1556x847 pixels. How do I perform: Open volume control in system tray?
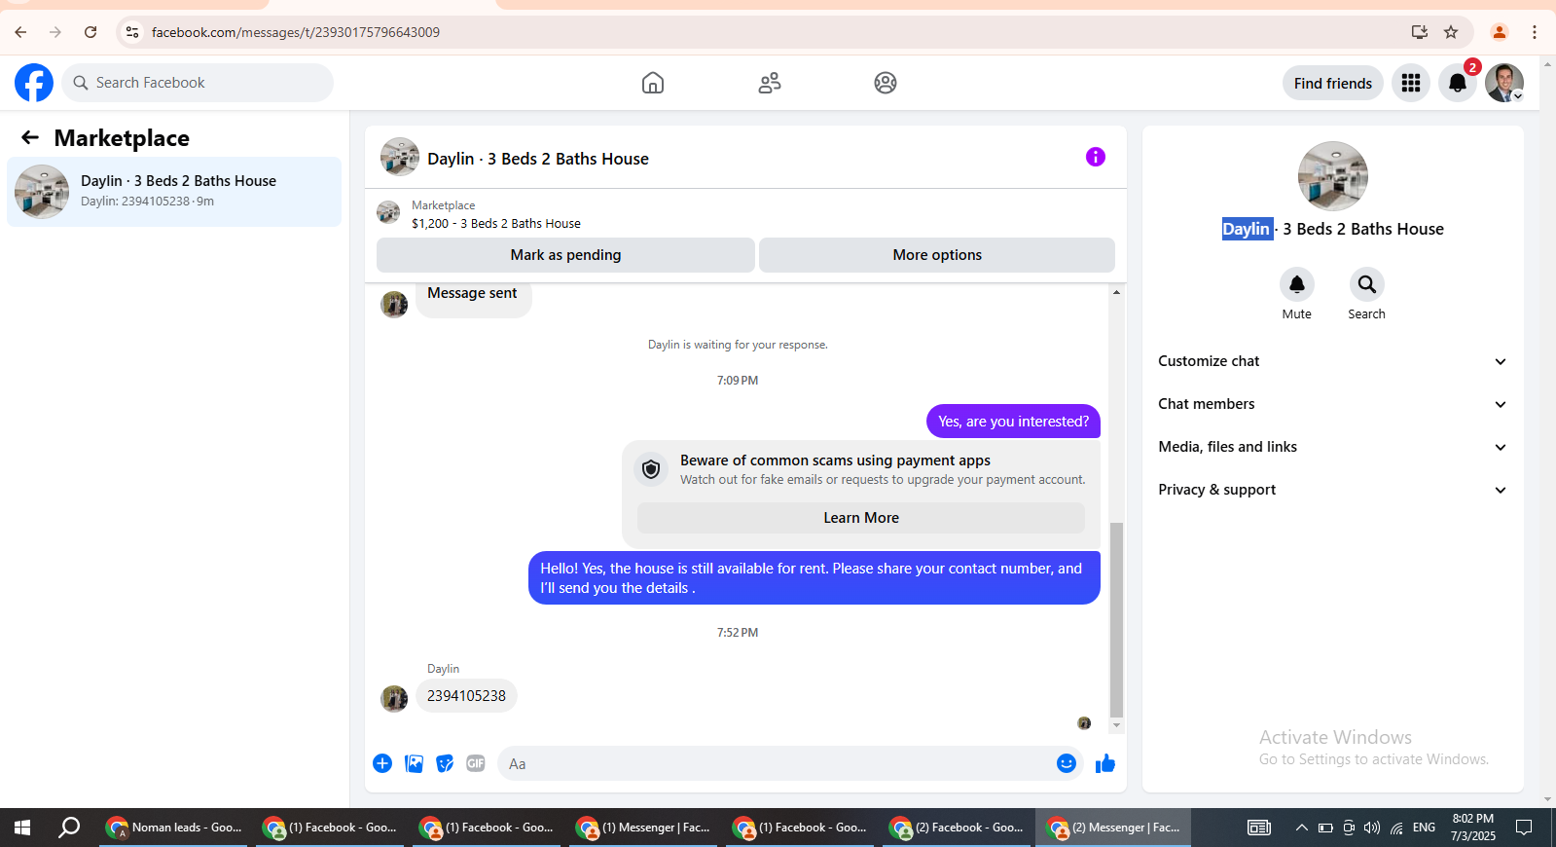[x=1372, y=828]
